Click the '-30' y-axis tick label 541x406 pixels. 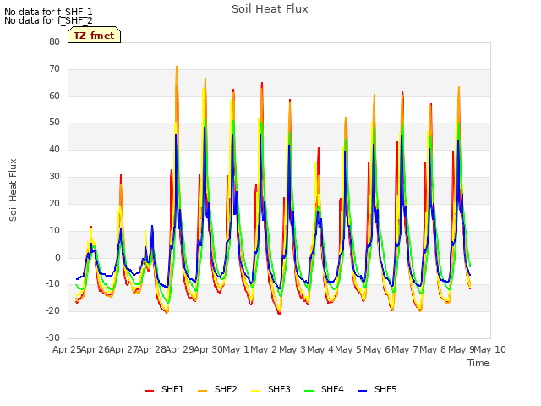53,337
